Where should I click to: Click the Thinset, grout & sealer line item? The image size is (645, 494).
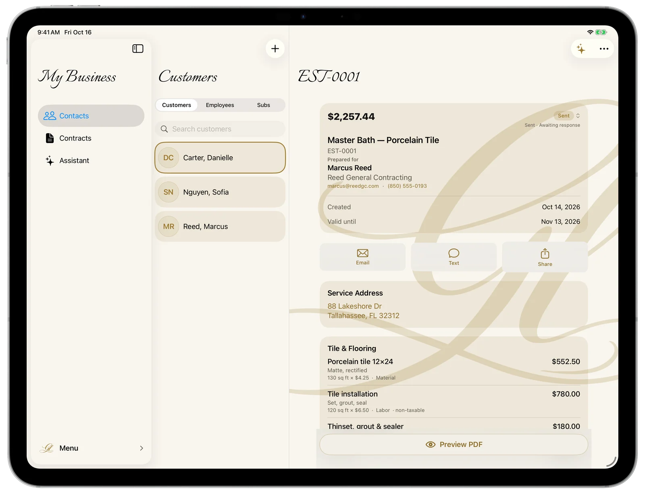454,426
